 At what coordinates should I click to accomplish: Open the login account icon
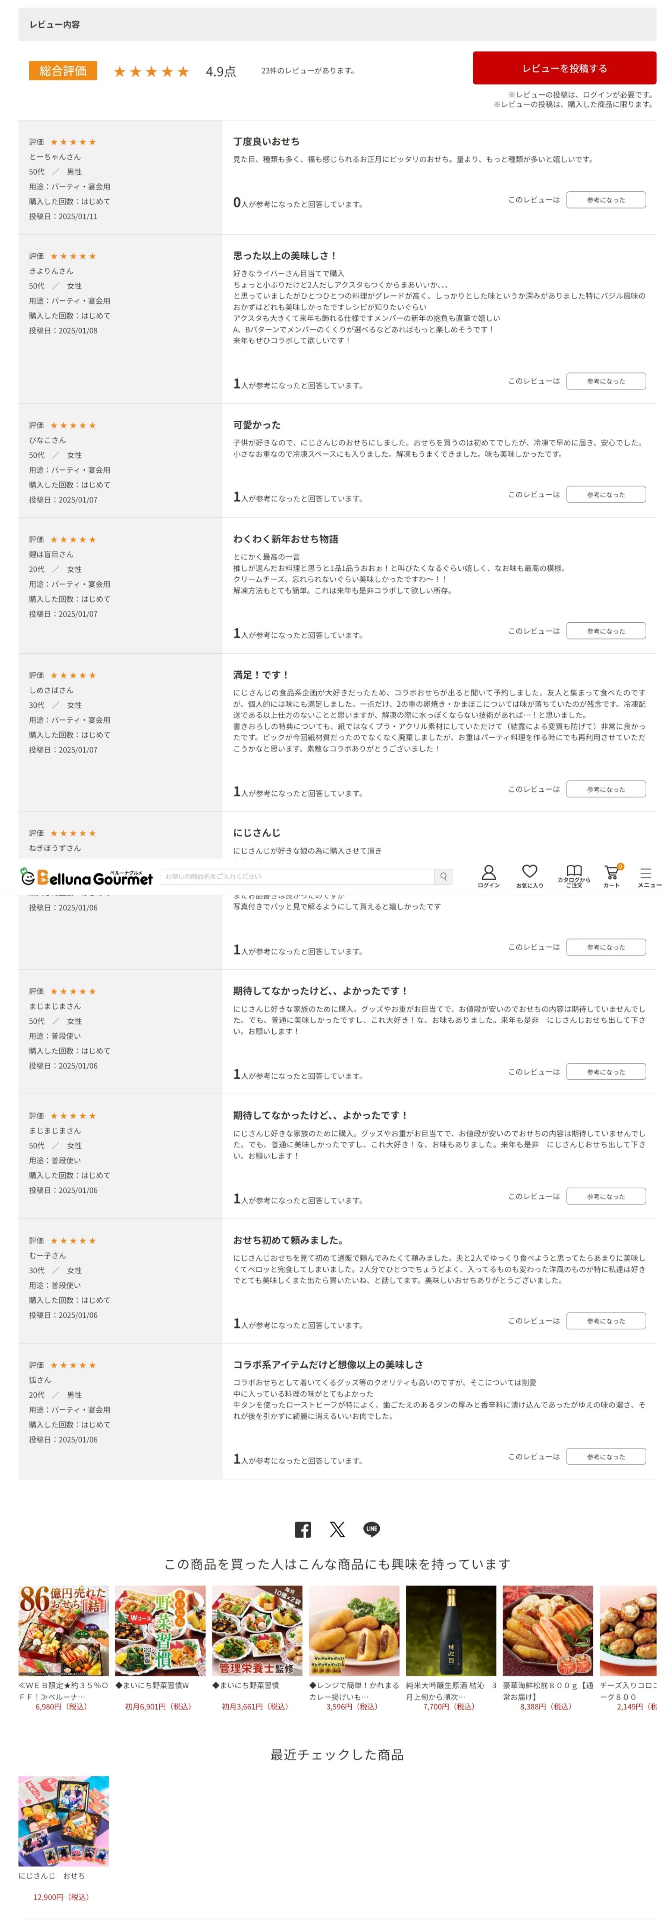pyautogui.click(x=489, y=876)
